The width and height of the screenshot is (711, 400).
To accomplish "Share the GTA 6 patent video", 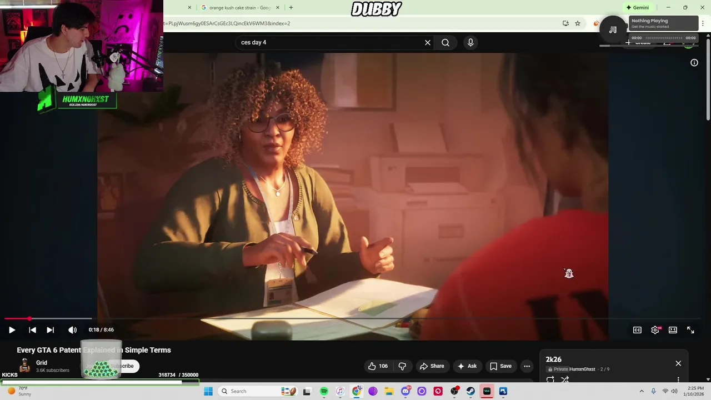I will 432,366.
